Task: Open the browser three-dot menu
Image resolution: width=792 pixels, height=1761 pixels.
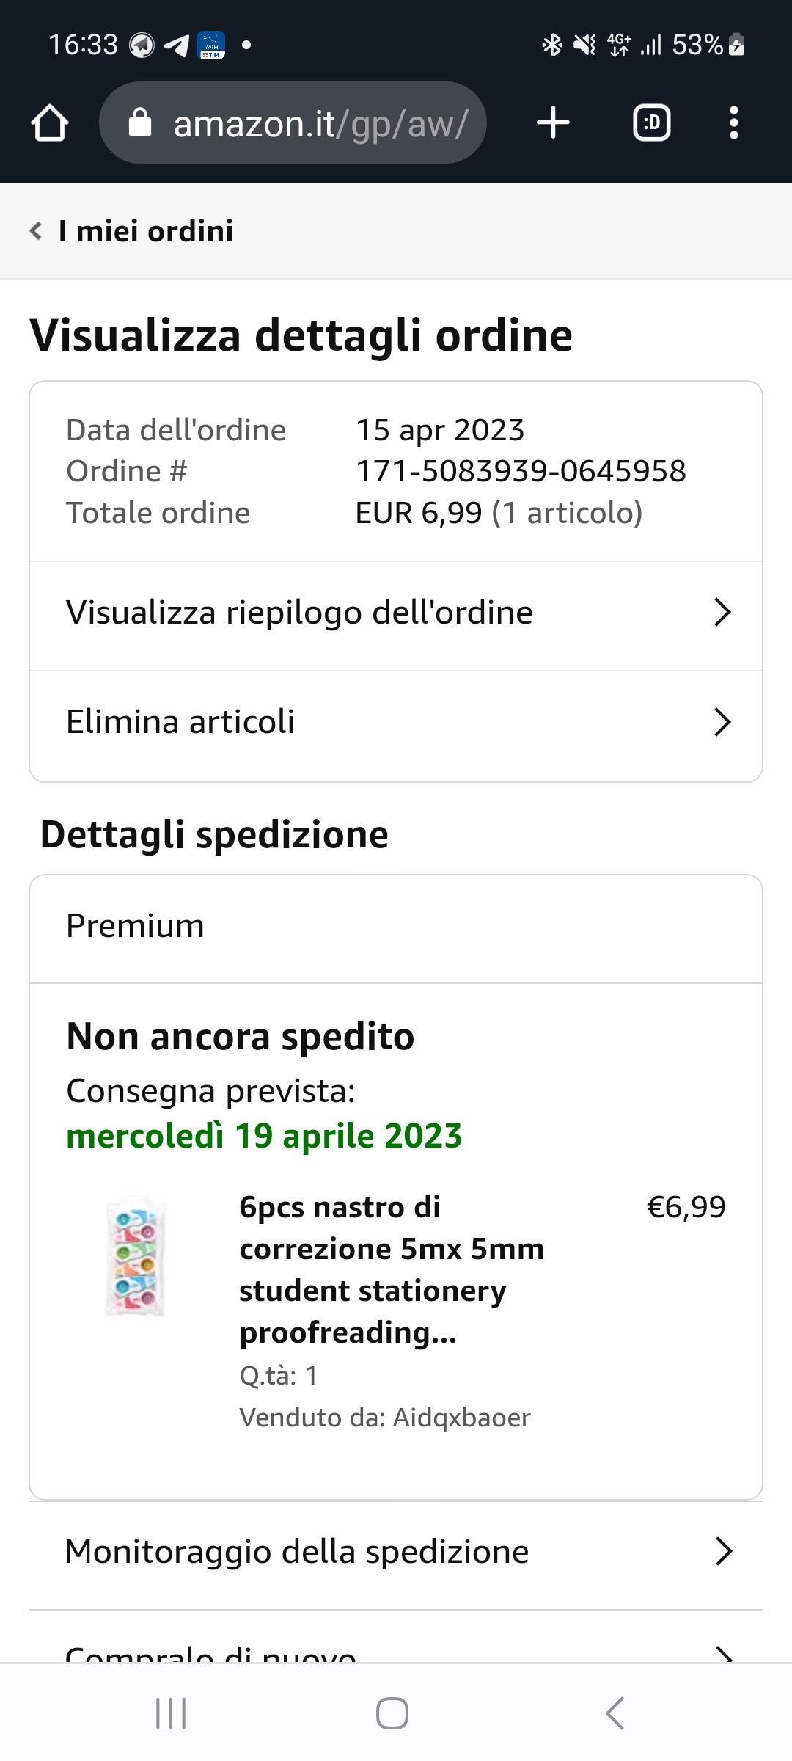Action: pos(733,123)
